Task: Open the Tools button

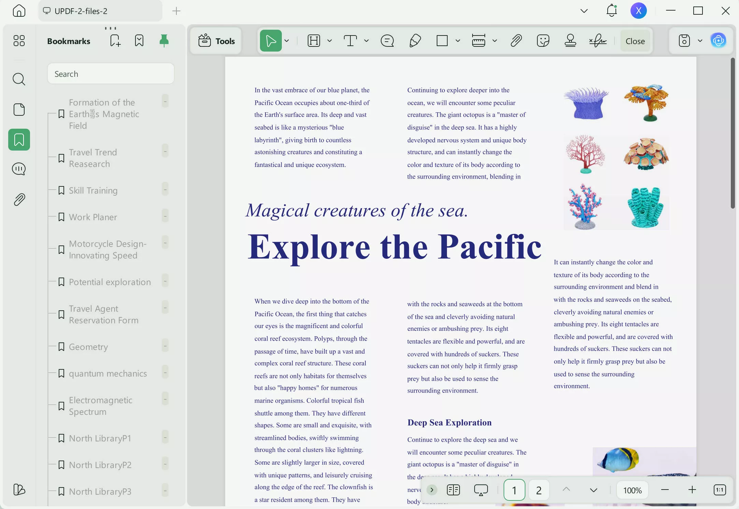Action: 217,41
